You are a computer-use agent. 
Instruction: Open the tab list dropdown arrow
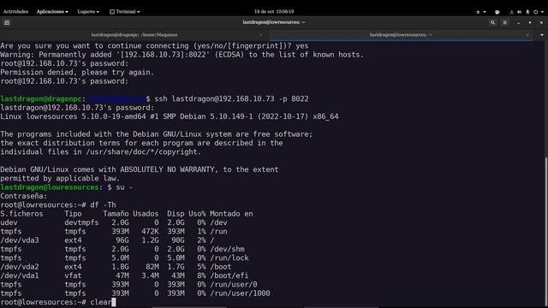tap(542, 35)
